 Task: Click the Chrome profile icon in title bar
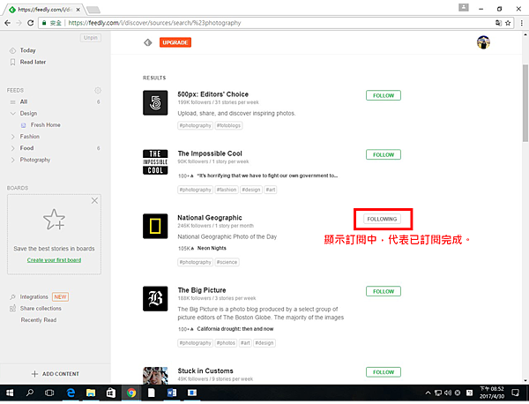464,7
